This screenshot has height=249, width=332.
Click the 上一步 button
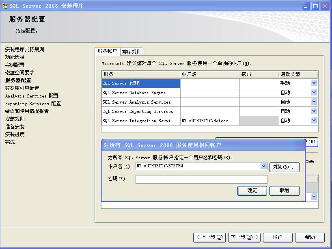click(x=209, y=237)
